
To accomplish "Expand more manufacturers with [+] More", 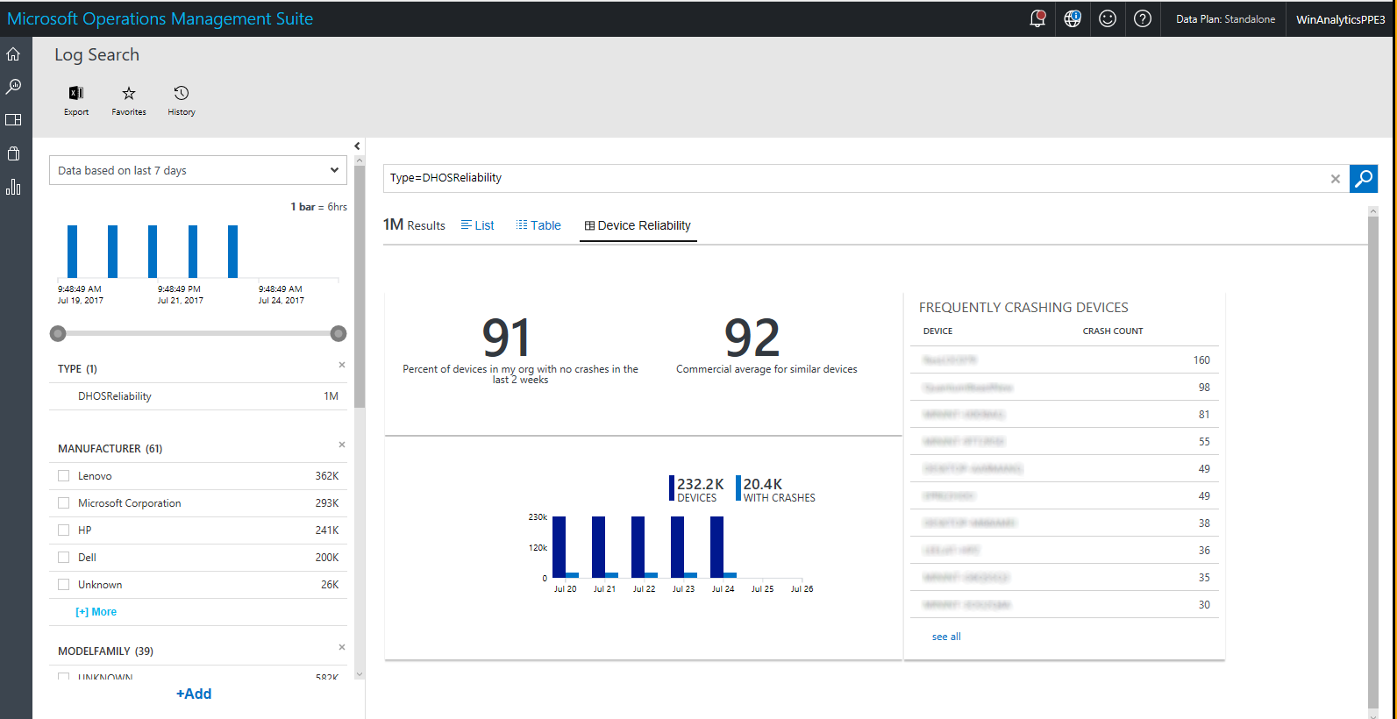I will coord(96,612).
